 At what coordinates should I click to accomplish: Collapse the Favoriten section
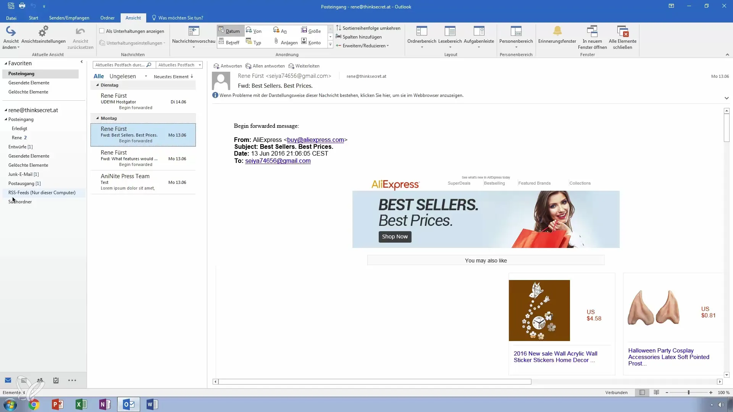pyautogui.click(x=6, y=63)
